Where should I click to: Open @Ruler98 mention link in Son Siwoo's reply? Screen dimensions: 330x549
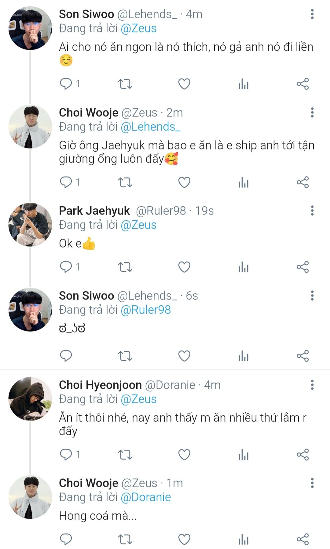[146, 310]
